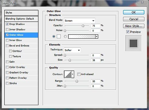Screen dimensions: 149x110
Task: Check the Color Overlay checkbox
Action: (7, 67)
